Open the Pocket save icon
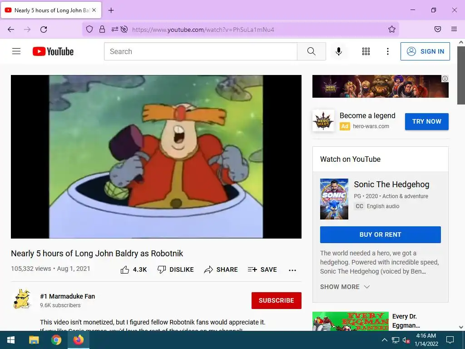The width and height of the screenshot is (465, 349). [x=438, y=29]
